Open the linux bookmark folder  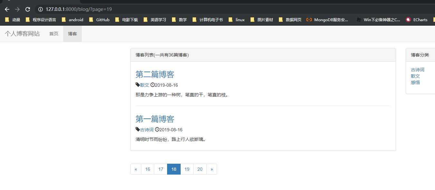point(237,20)
